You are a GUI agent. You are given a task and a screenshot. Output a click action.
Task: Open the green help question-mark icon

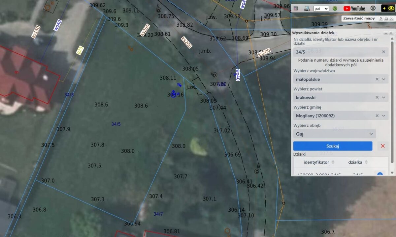pyautogui.click(x=335, y=9)
